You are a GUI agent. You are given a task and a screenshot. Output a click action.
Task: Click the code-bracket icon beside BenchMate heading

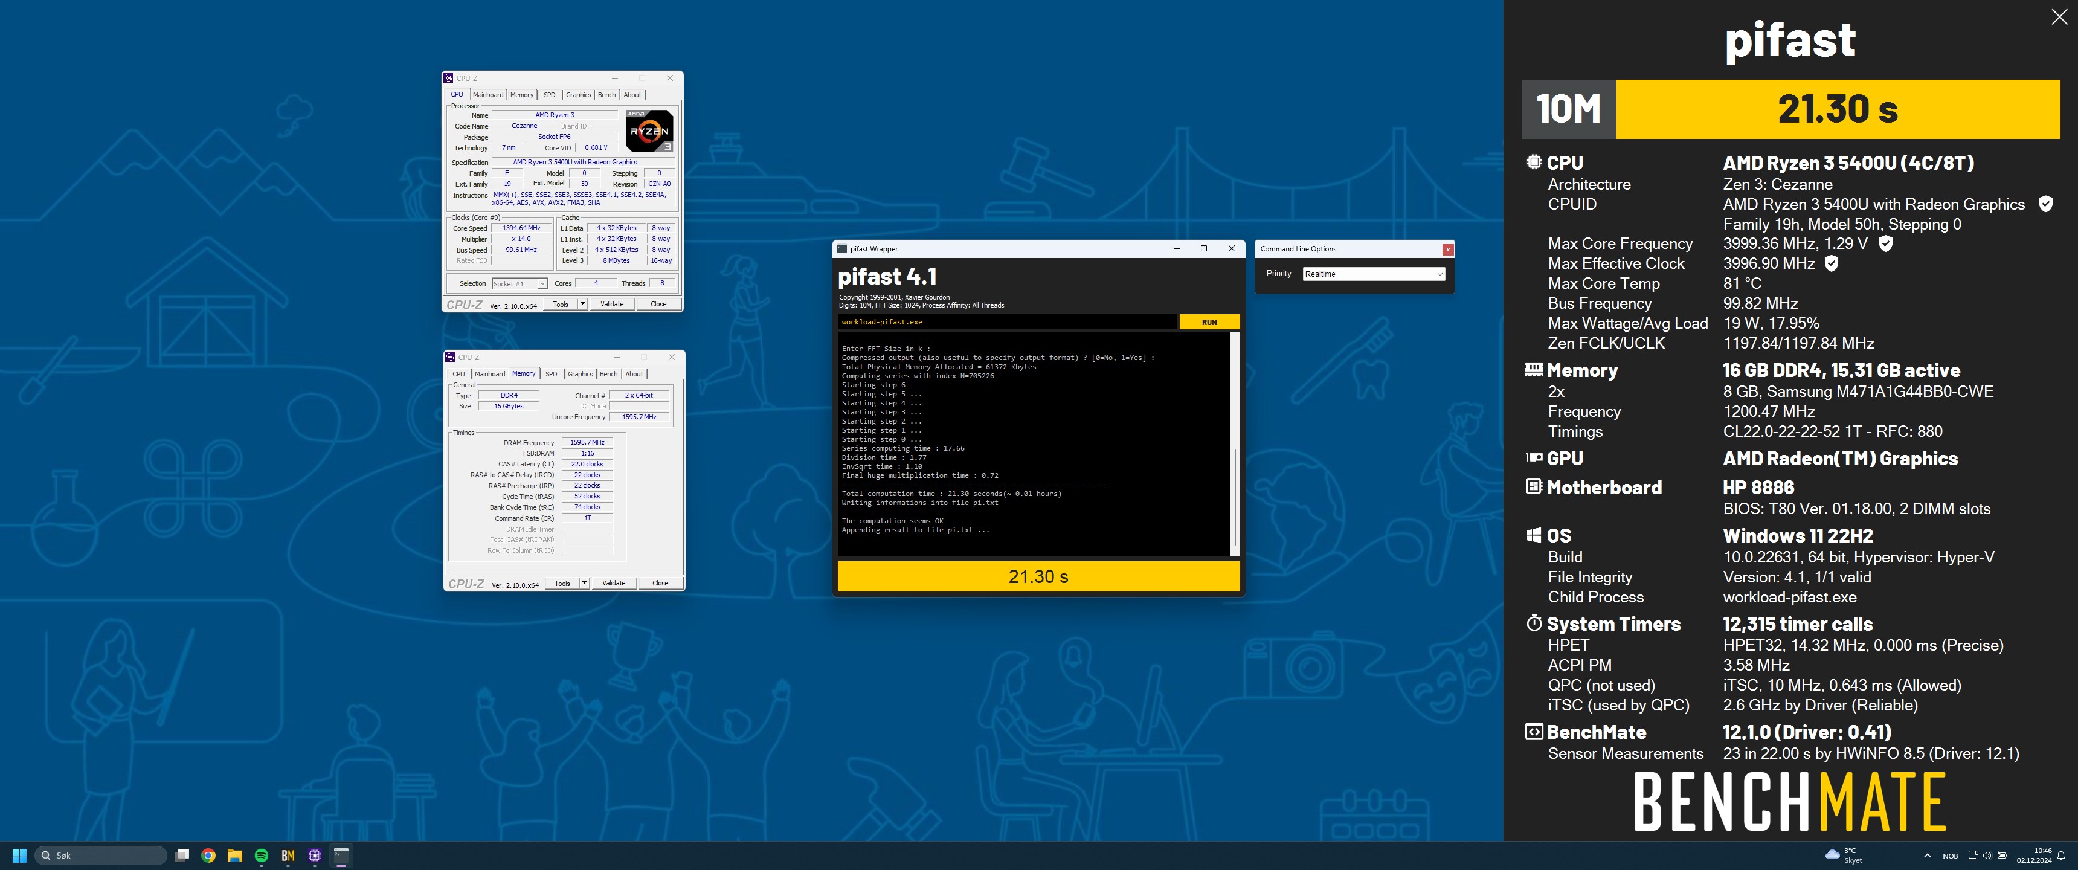pyautogui.click(x=1534, y=732)
